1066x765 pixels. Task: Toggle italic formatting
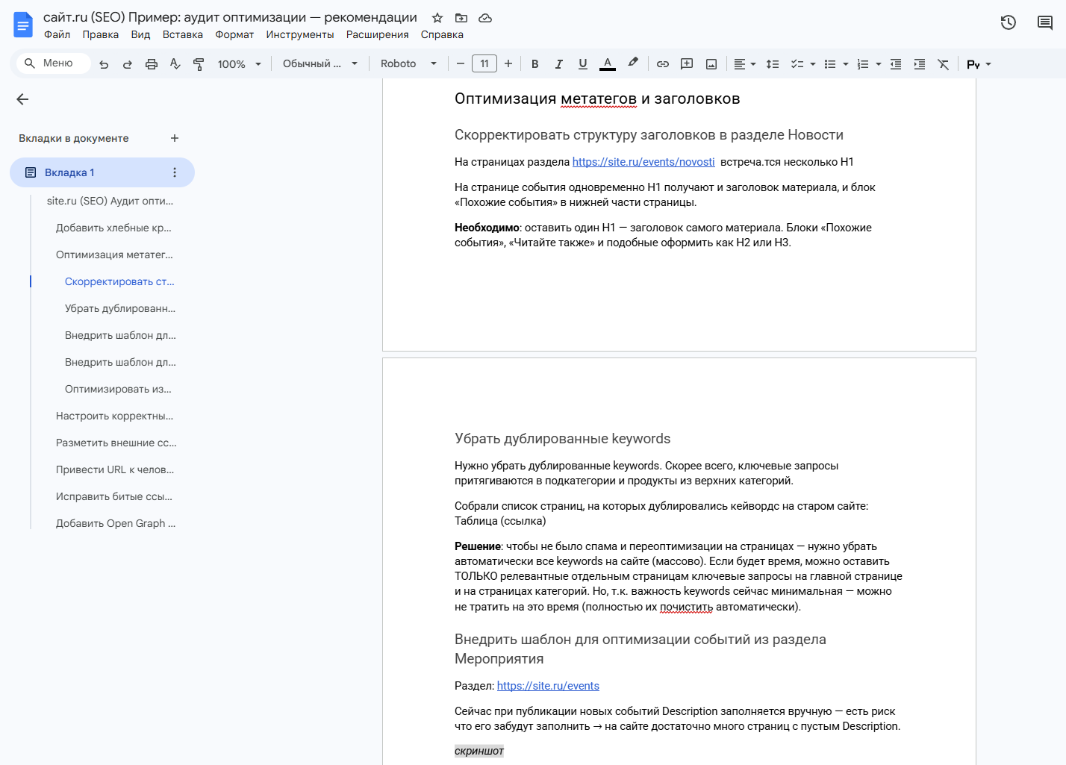tap(558, 64)
